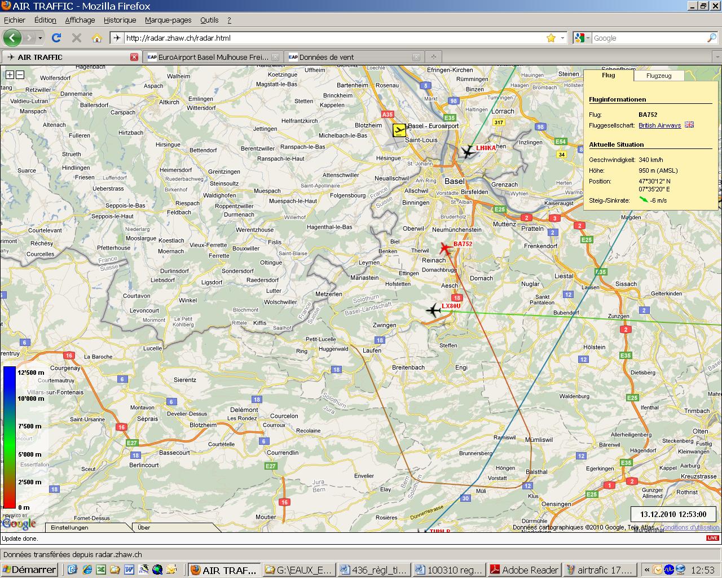Image resolution: width=722 pixels, height=578 pixels.
Task: Click the -6 m/s sink rate value
Action: (x=658, y=200)
